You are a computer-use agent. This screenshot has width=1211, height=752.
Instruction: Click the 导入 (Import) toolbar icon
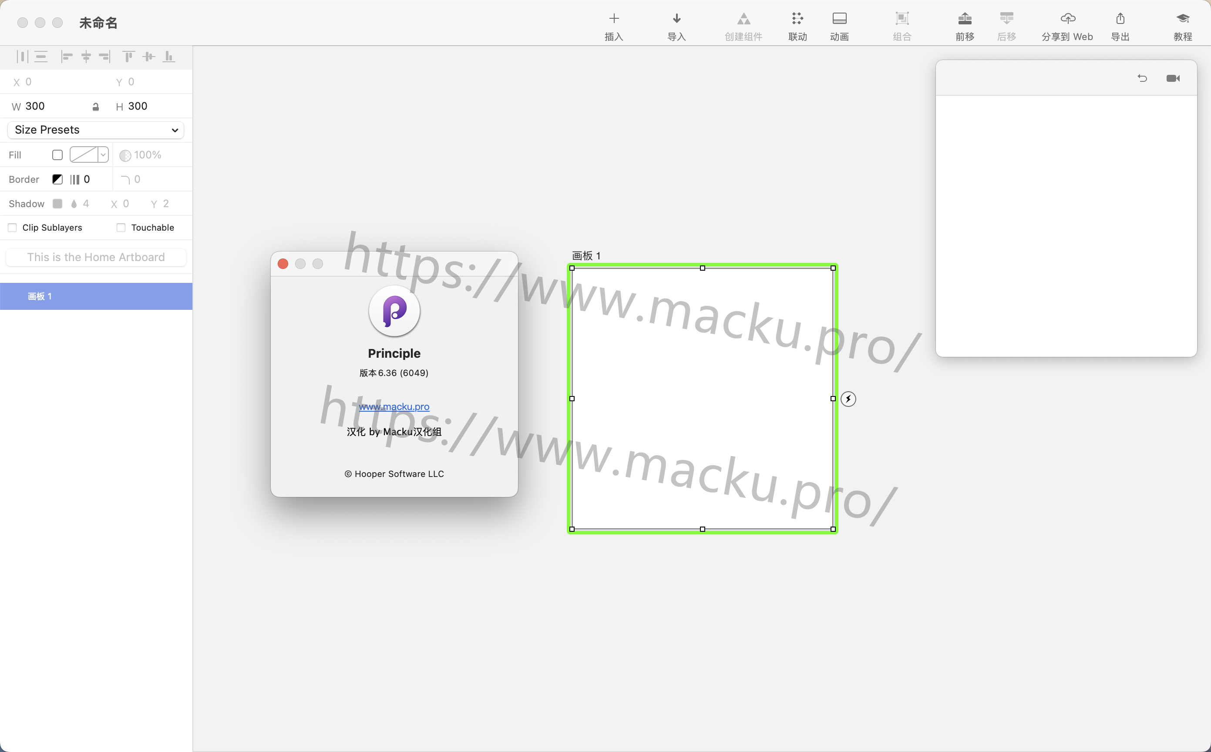point(676,19)
